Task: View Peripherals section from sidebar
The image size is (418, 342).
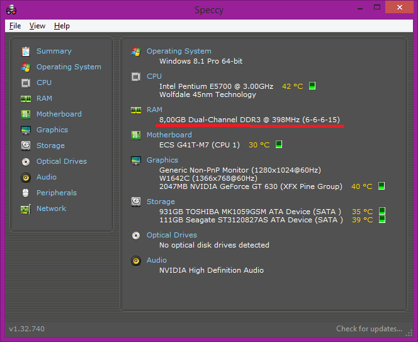Action: tap(57, 193)
